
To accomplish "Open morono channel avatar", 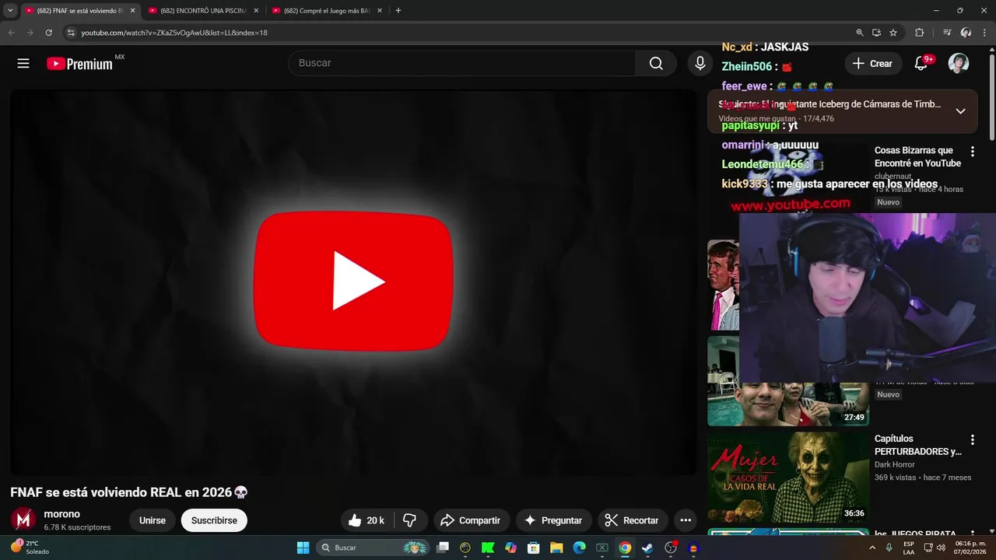I will coord(23,520).
